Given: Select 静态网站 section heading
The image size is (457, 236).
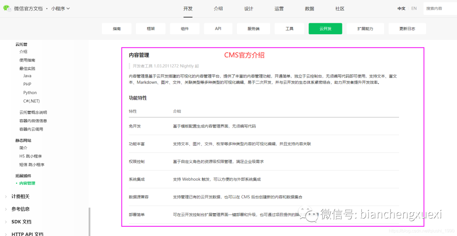Looking at the screenshot, I should click(x=23, y=141).
